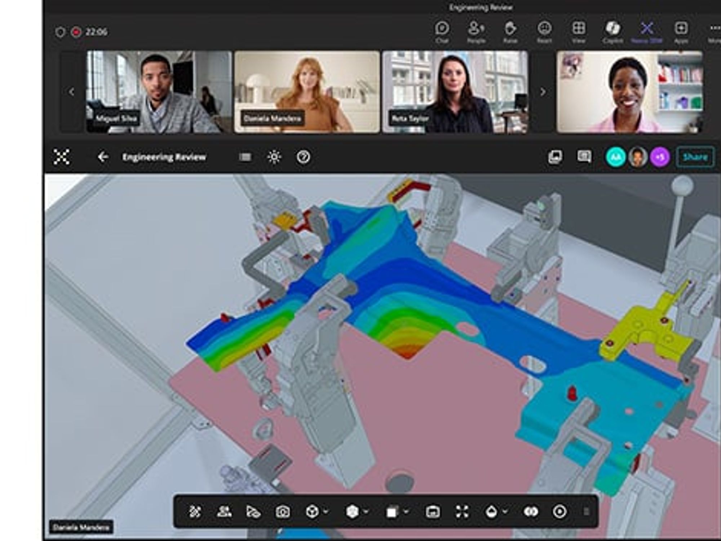Click the teal AA participant avatar
The image size is (721, 541).
point(616,157)
